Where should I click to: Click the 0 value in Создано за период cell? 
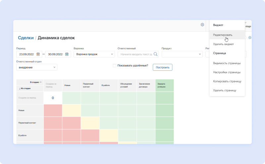[53, 98]
